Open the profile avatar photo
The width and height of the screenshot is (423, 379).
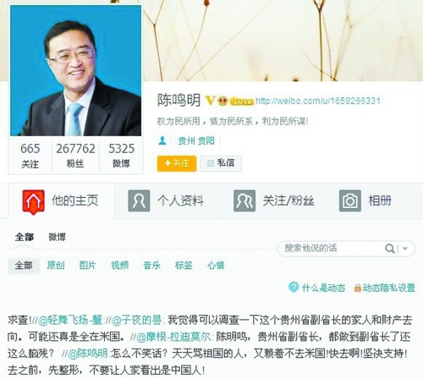coord(76,70)
